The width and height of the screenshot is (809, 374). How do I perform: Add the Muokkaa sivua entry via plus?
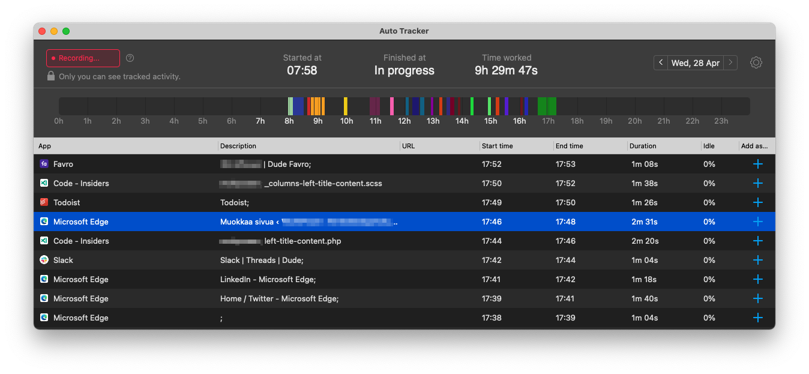[757, 222]
